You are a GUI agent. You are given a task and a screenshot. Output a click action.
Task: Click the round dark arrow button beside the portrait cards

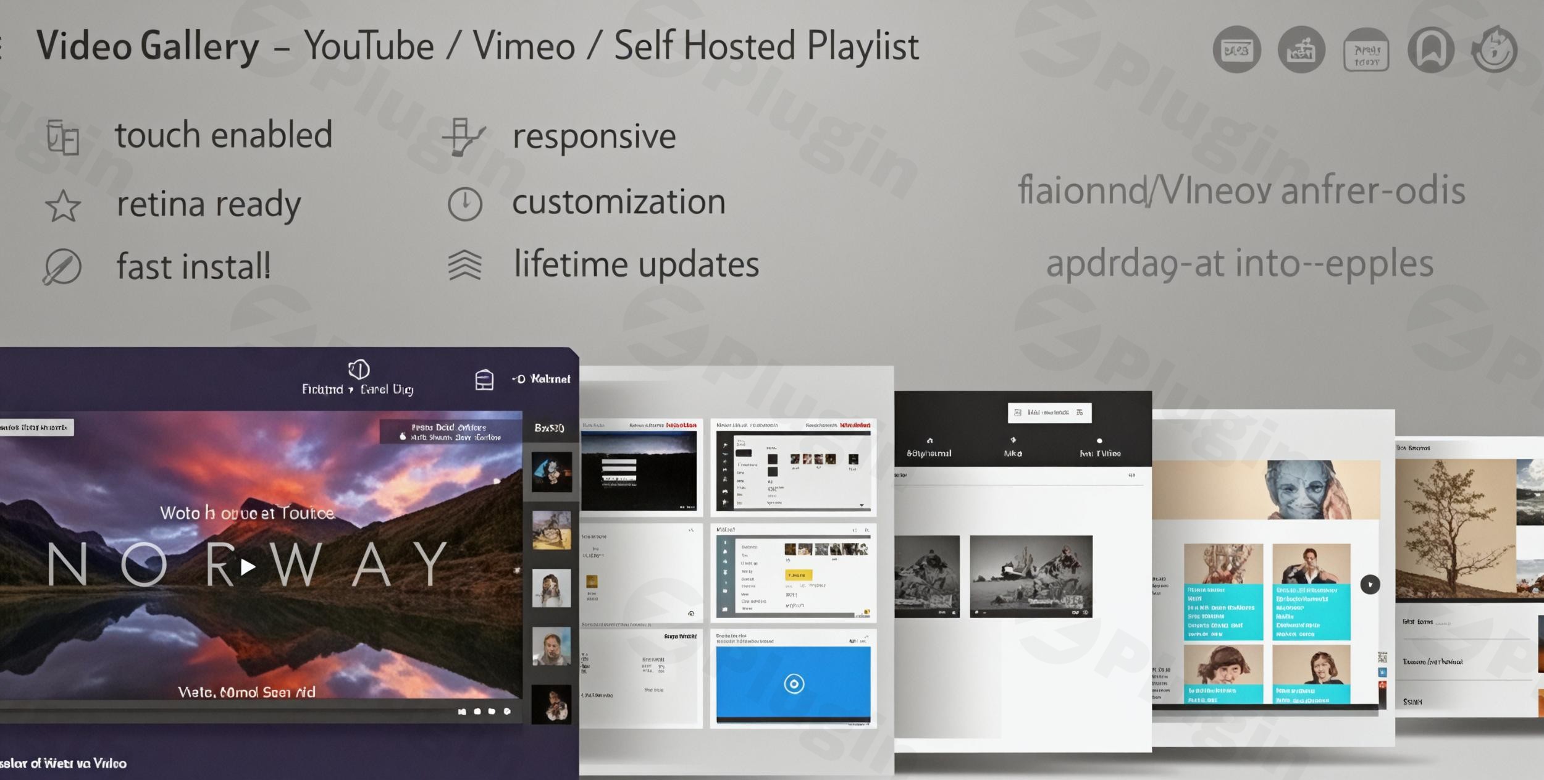(1370, 584)
